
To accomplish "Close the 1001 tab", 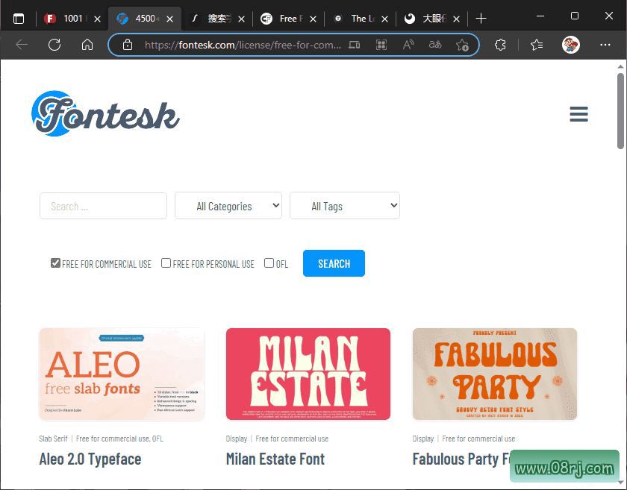I will (97, 19).
